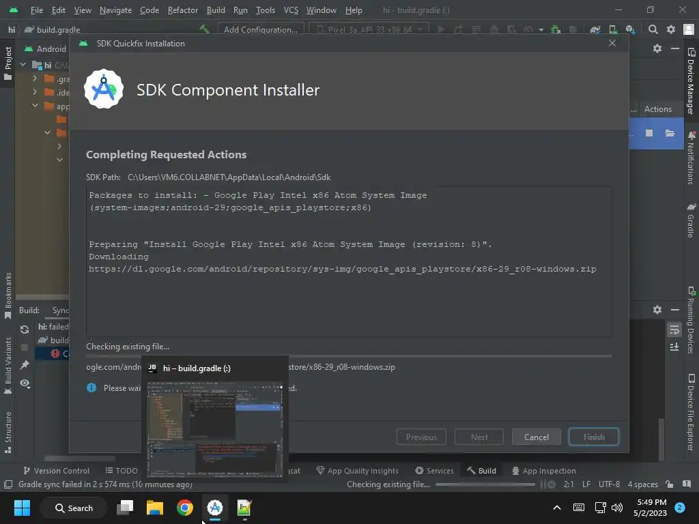Click the Attach Debugger to Android Process icon
699x524 pixels.
pos(556,29)
